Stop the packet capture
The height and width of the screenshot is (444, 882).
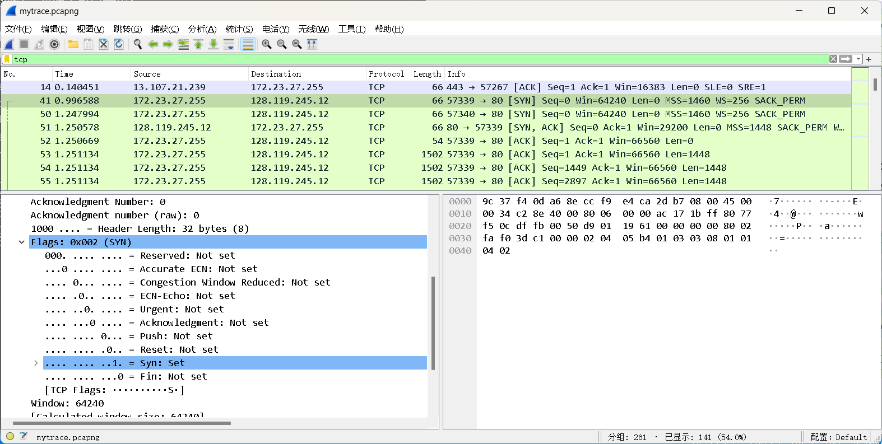(24, 44)
